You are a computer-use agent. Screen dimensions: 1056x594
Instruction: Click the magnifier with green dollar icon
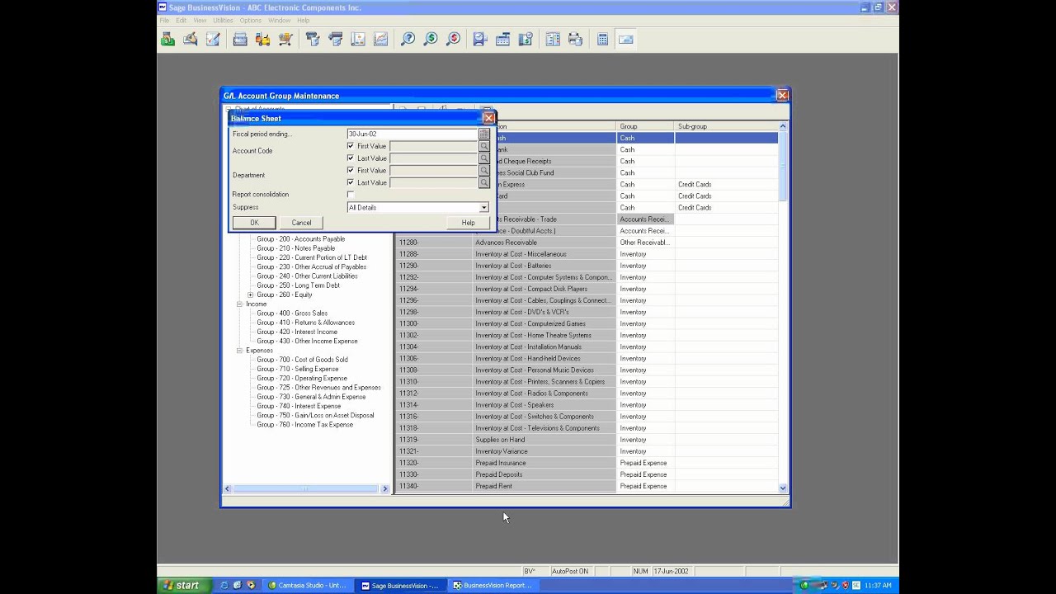tap(431, 39)
